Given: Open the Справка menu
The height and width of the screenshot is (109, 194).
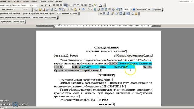Looking at the screenshot, I should [59, 2].
